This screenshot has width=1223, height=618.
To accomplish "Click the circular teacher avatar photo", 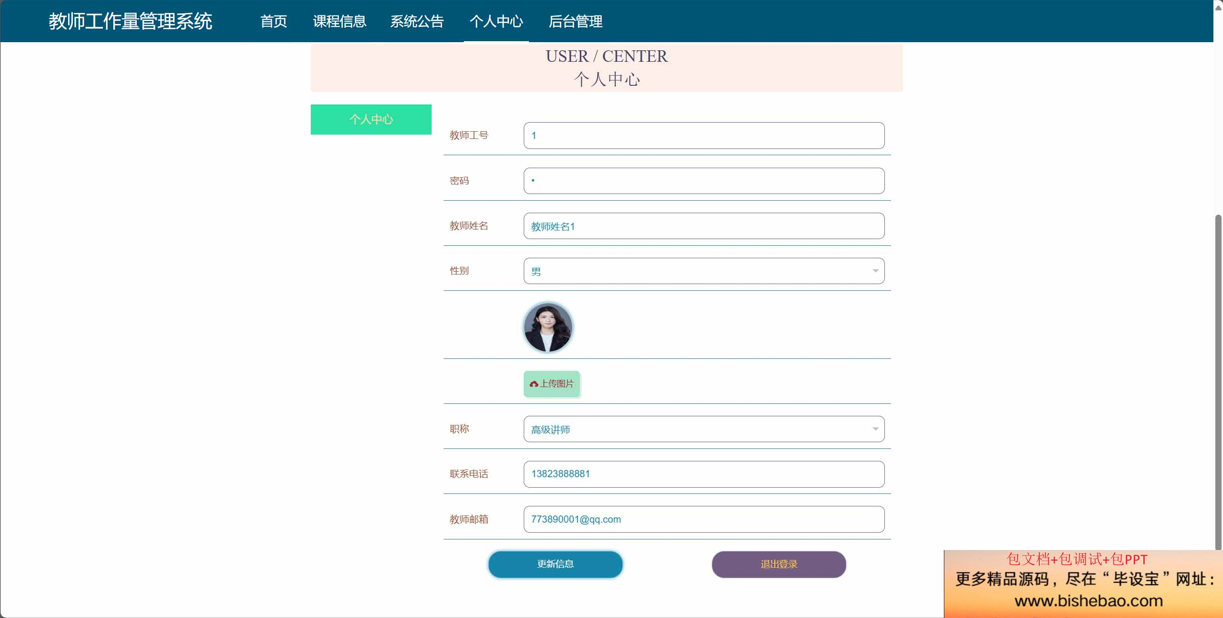I will 548,328.
